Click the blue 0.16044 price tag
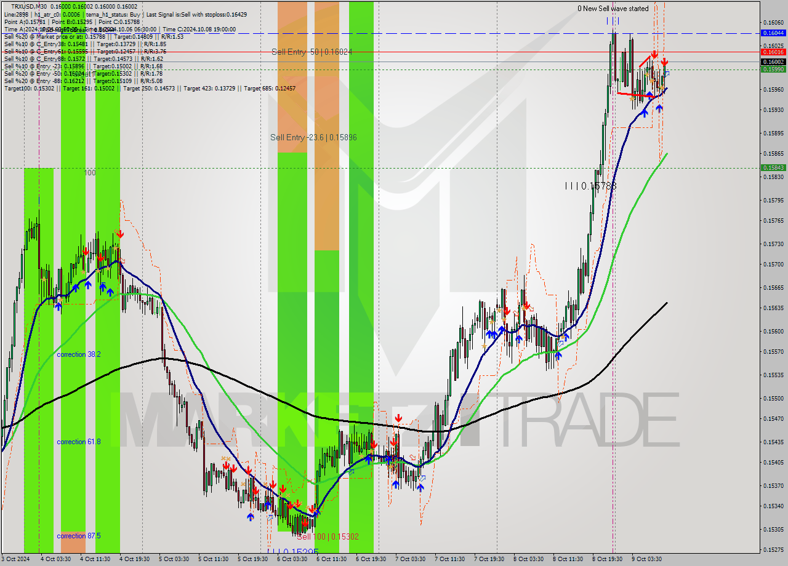This screenshot has height=566, width=788. [x=773, y=33]
